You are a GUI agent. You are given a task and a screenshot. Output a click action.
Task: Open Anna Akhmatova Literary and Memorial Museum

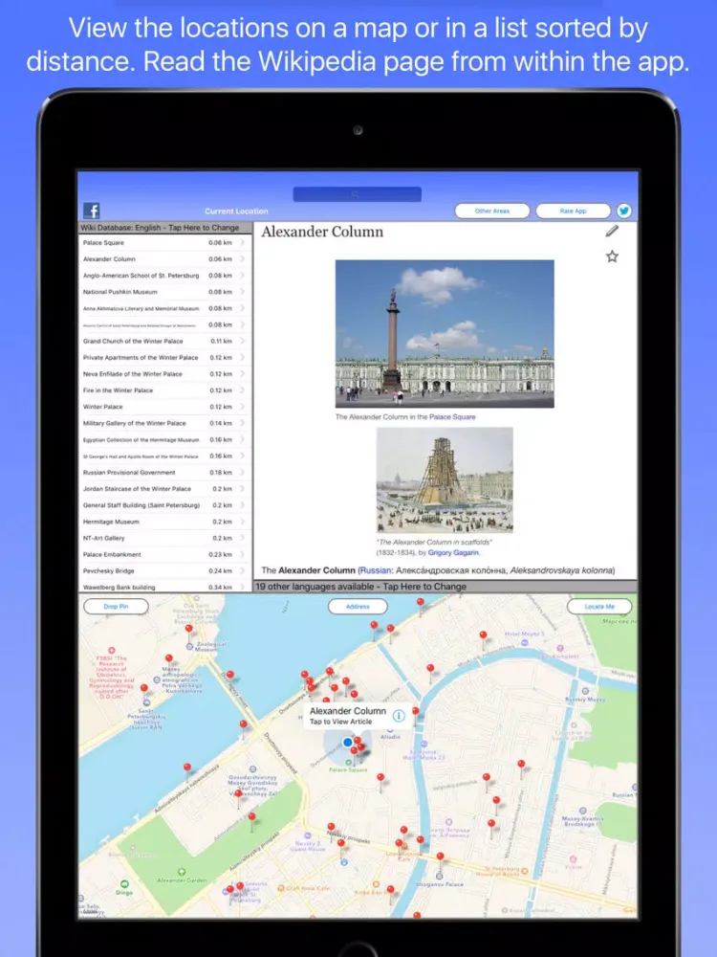(165, 309)
